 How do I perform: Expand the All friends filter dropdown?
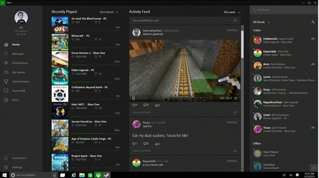pos(262,22)
